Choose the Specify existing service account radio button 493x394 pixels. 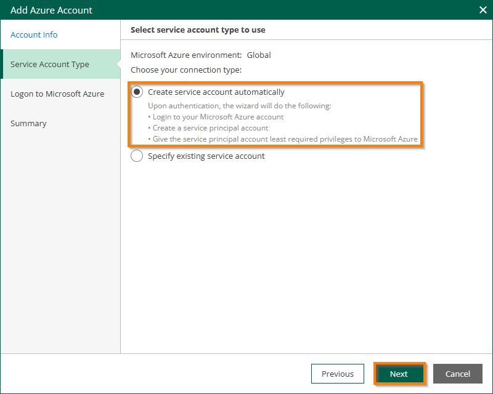pos(137,156)
